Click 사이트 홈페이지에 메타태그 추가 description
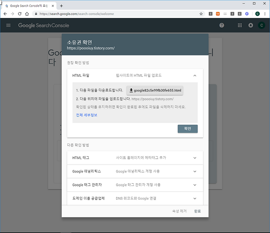 [141, 157]
